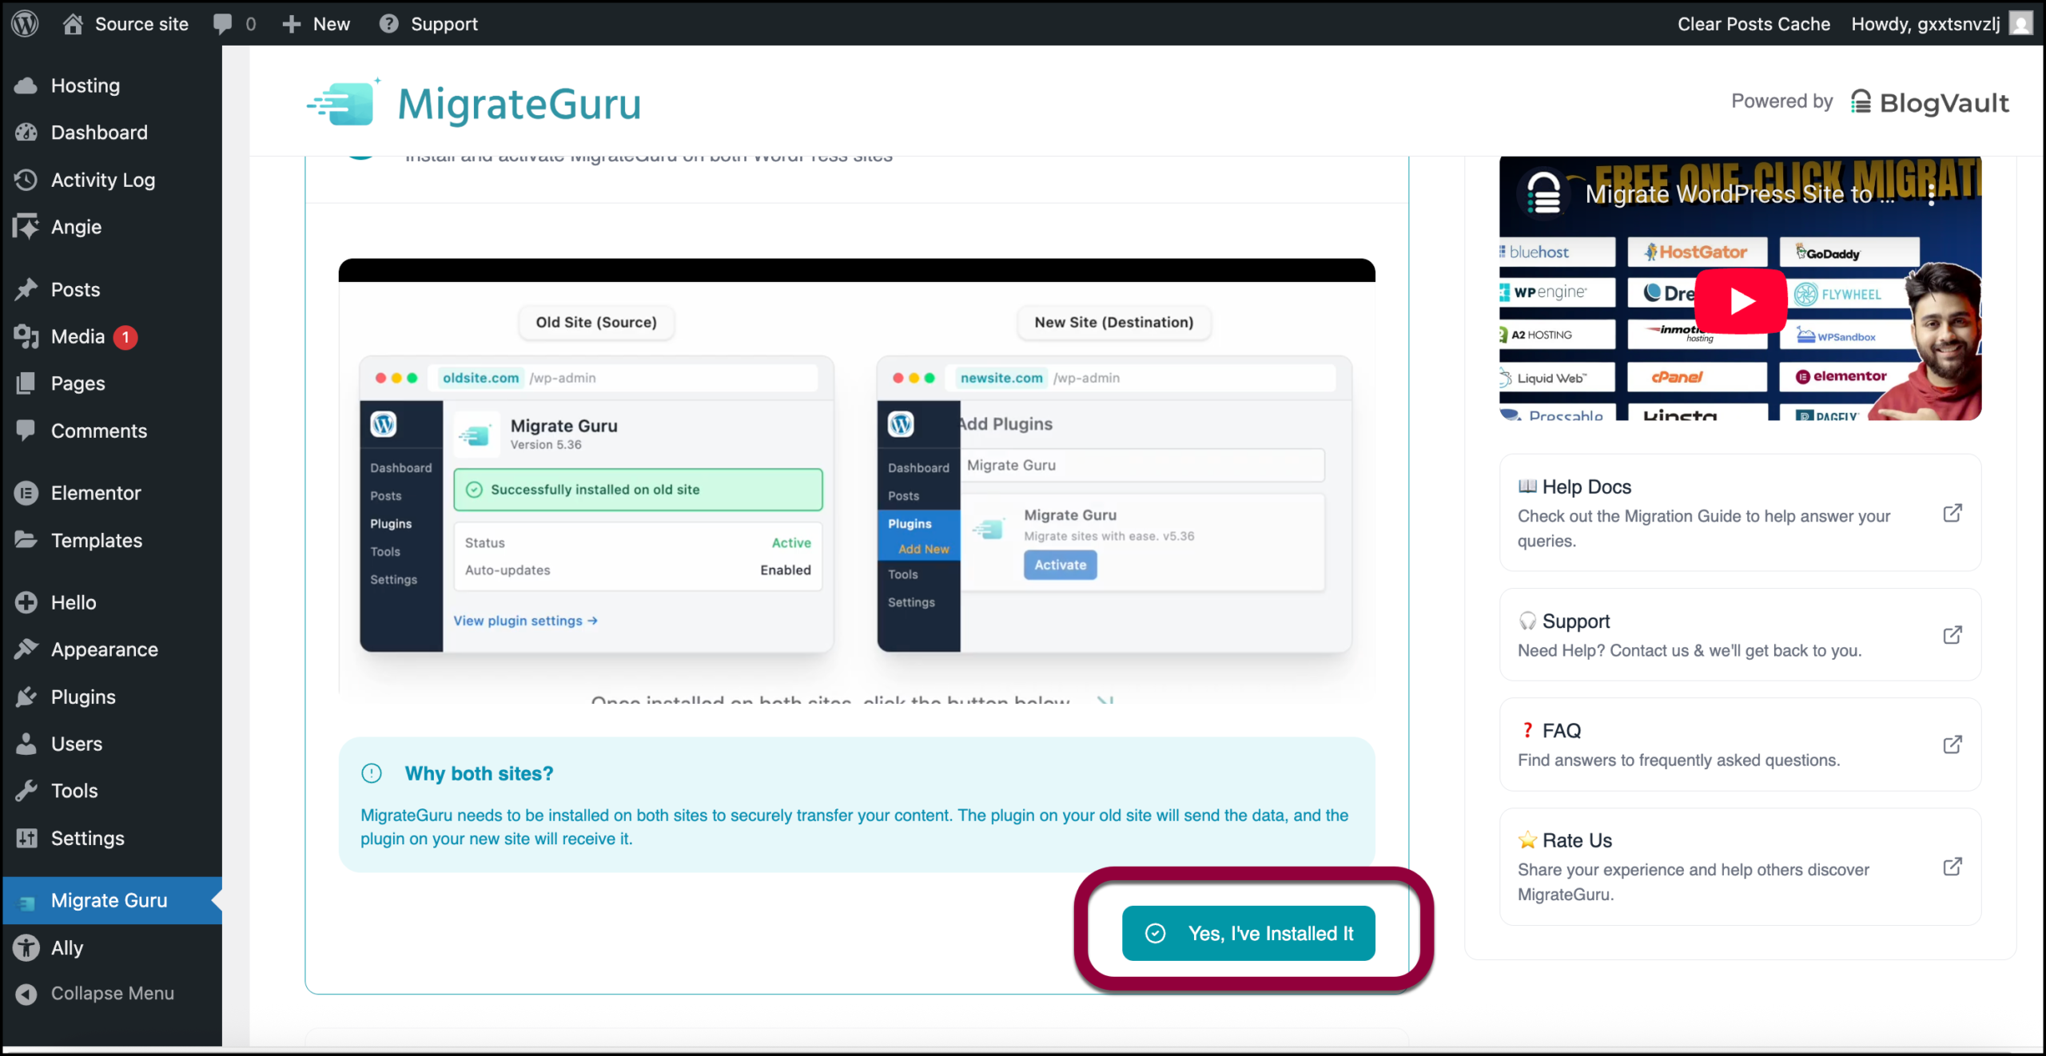Click the comments bubble icon in admin bar

coord(223,24)
